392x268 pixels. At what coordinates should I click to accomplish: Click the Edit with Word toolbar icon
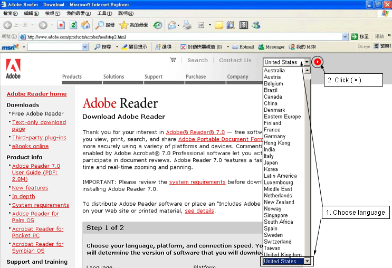click(x=201, y=25)
